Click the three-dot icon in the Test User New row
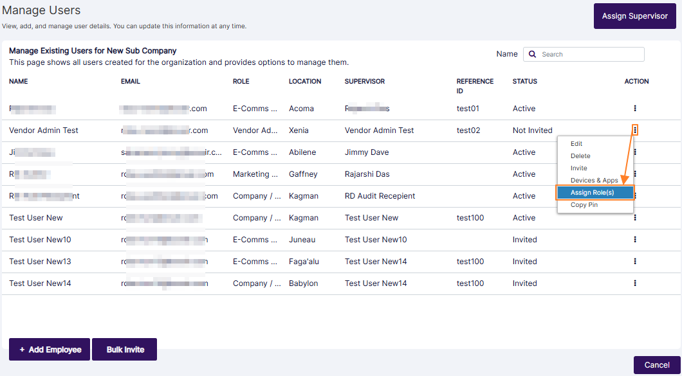Viewport: 682px width, 376px height. pos(634,218)
